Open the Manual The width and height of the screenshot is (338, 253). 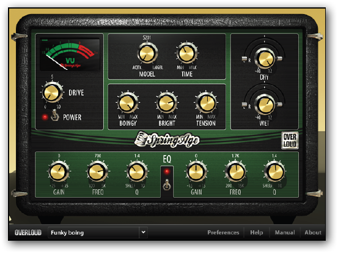coord(285,232)
